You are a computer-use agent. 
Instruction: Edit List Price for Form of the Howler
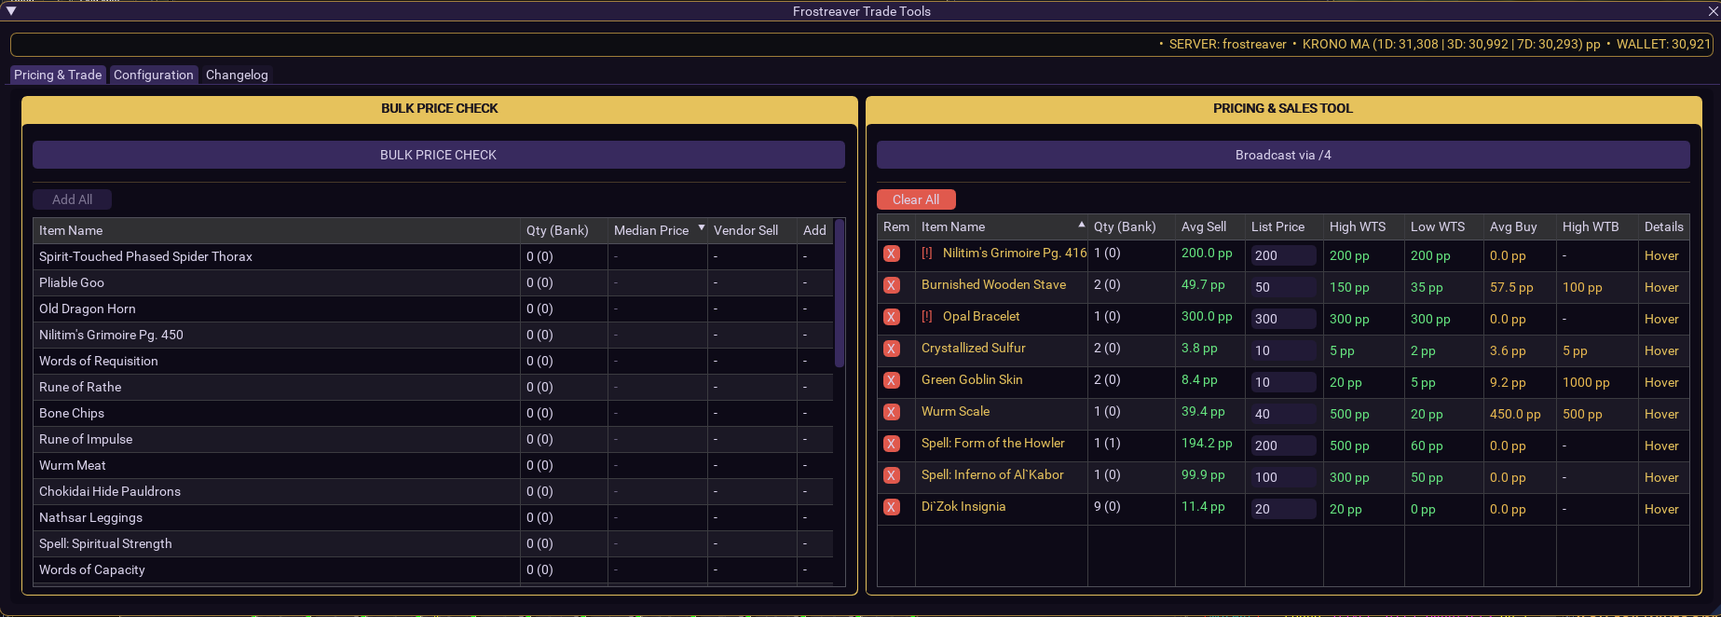(x=1283, y=446)
